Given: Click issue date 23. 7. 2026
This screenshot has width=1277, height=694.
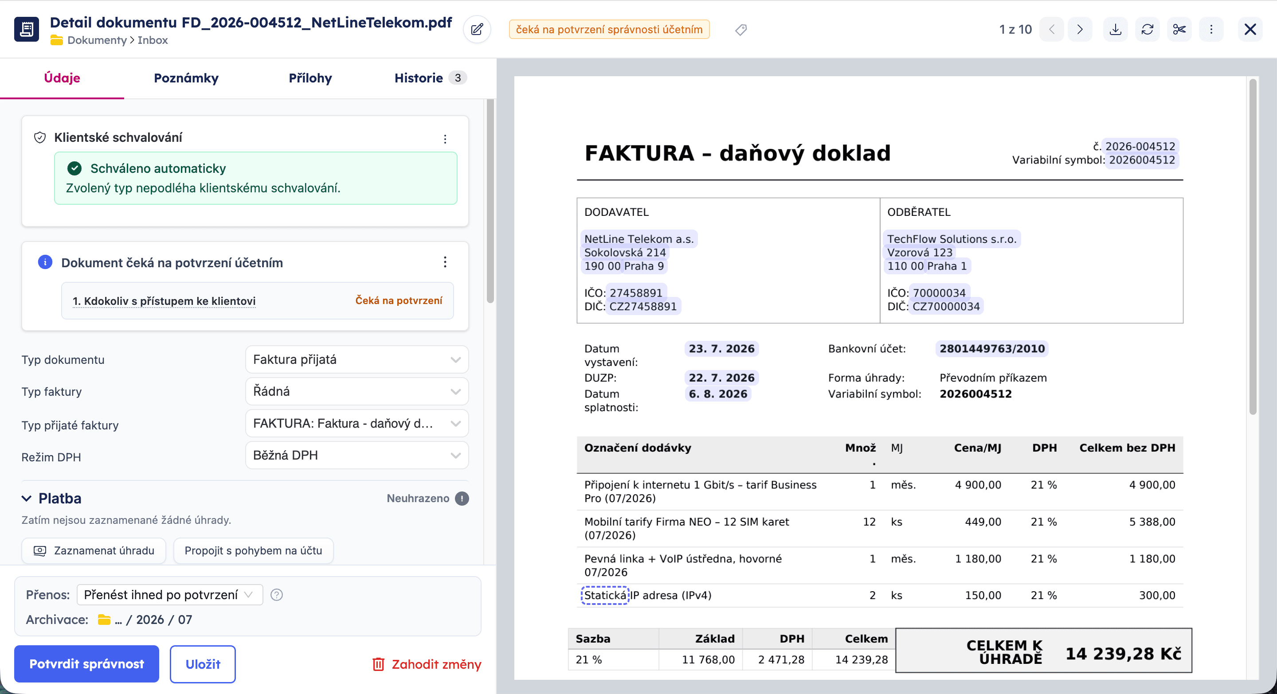Looking at the screenshot, I should coord(721,348).
